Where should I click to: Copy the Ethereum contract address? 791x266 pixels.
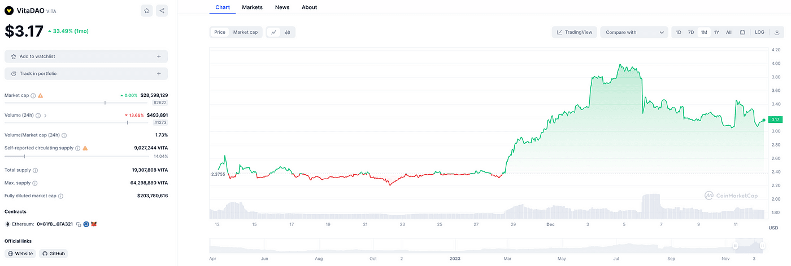(79, 224)
